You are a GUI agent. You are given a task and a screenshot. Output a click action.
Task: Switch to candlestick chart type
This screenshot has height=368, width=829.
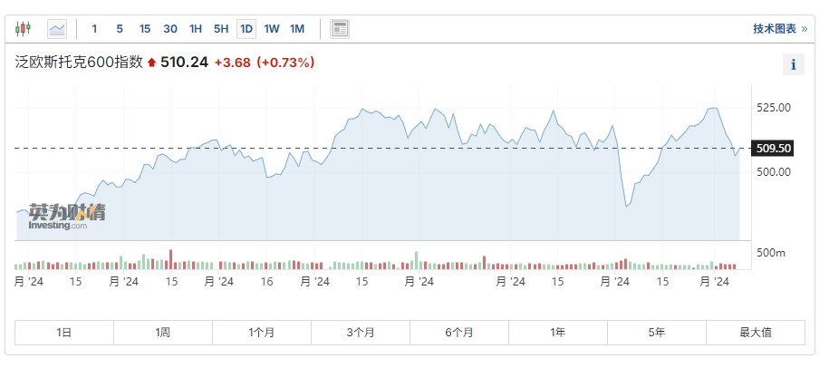pos(24,29)
